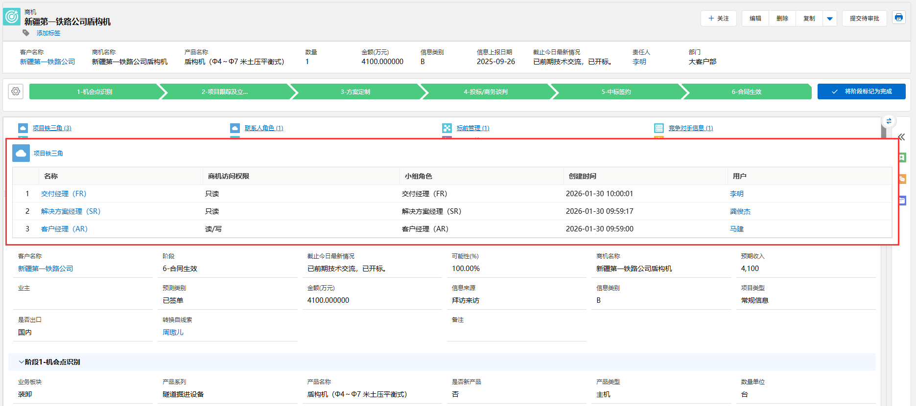The height and width of the screenshot is (406, 916).
Task: Click the printer icon button
Action: (x=898, y=18)
